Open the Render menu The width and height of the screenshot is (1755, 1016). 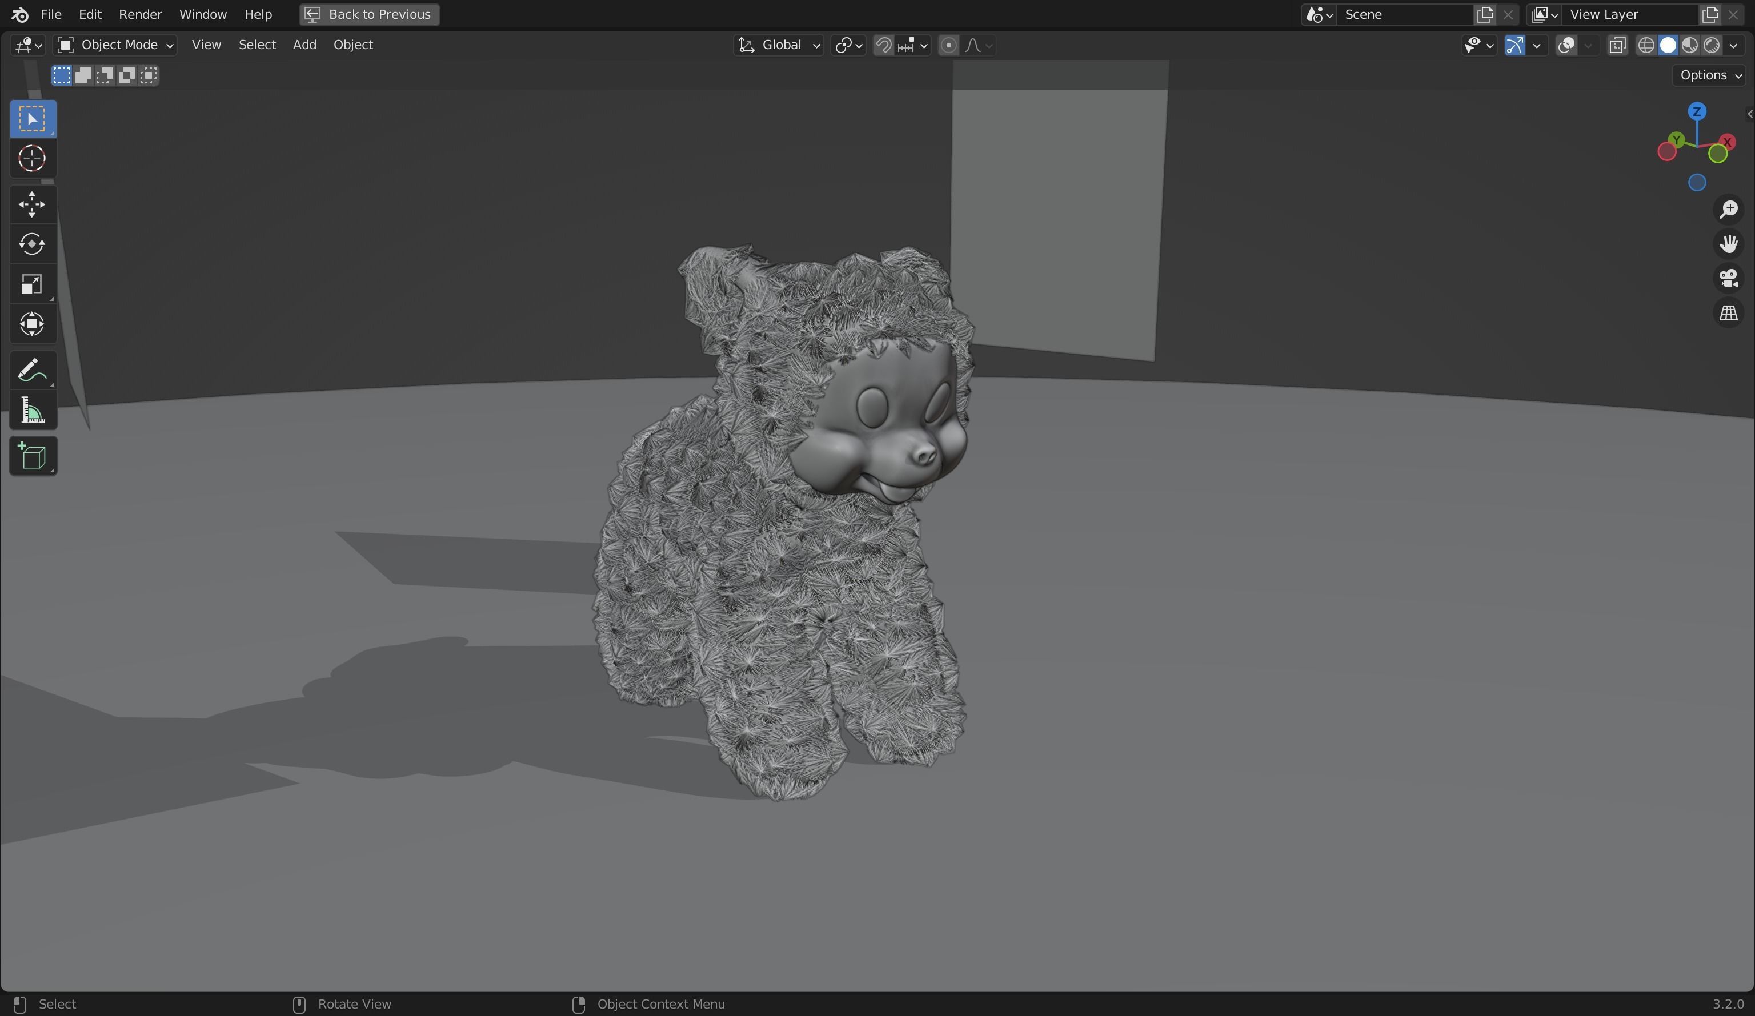point(140,15)
